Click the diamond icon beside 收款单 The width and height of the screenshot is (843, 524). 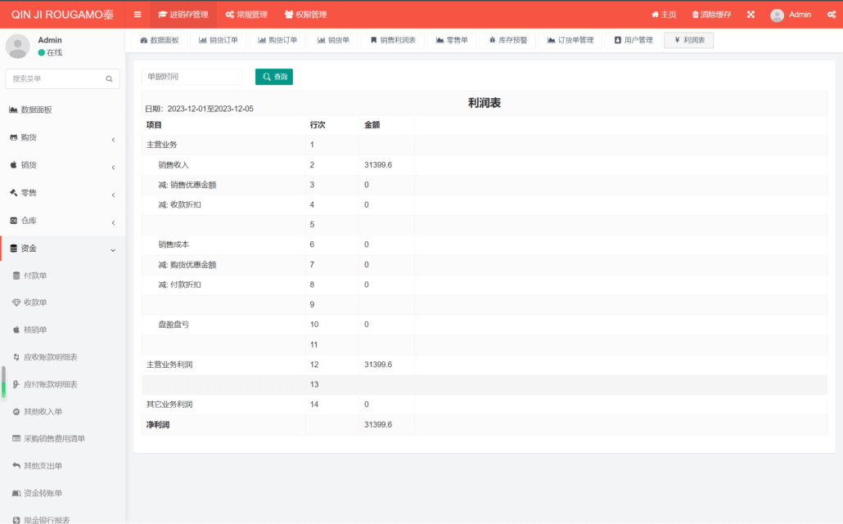(16, 302)
